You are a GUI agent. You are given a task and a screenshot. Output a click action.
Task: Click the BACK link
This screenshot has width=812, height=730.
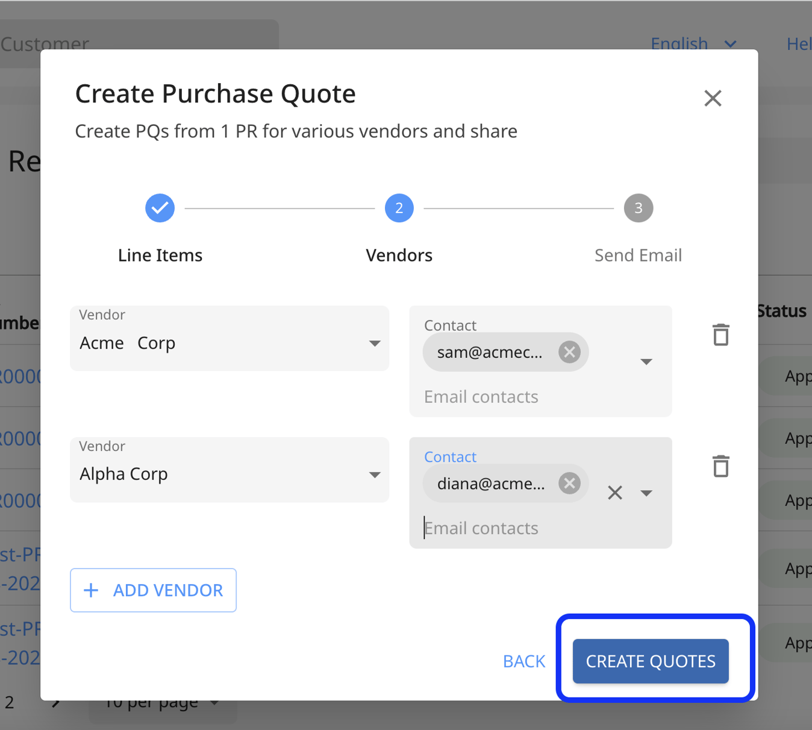[x=523, y=661]
